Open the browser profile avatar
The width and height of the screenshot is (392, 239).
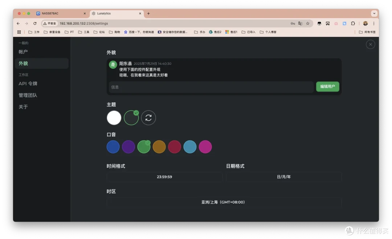pos(365,24)
